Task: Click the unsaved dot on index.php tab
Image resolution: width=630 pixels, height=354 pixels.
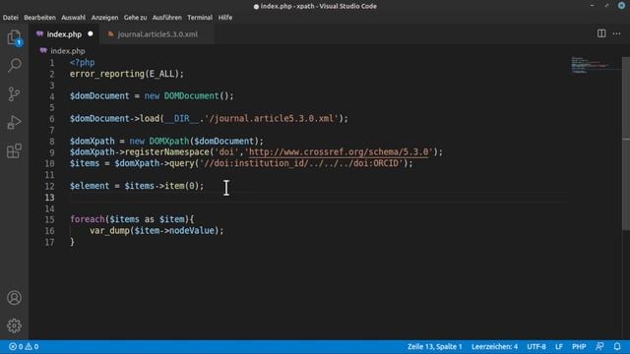Action: click(91, 33)
